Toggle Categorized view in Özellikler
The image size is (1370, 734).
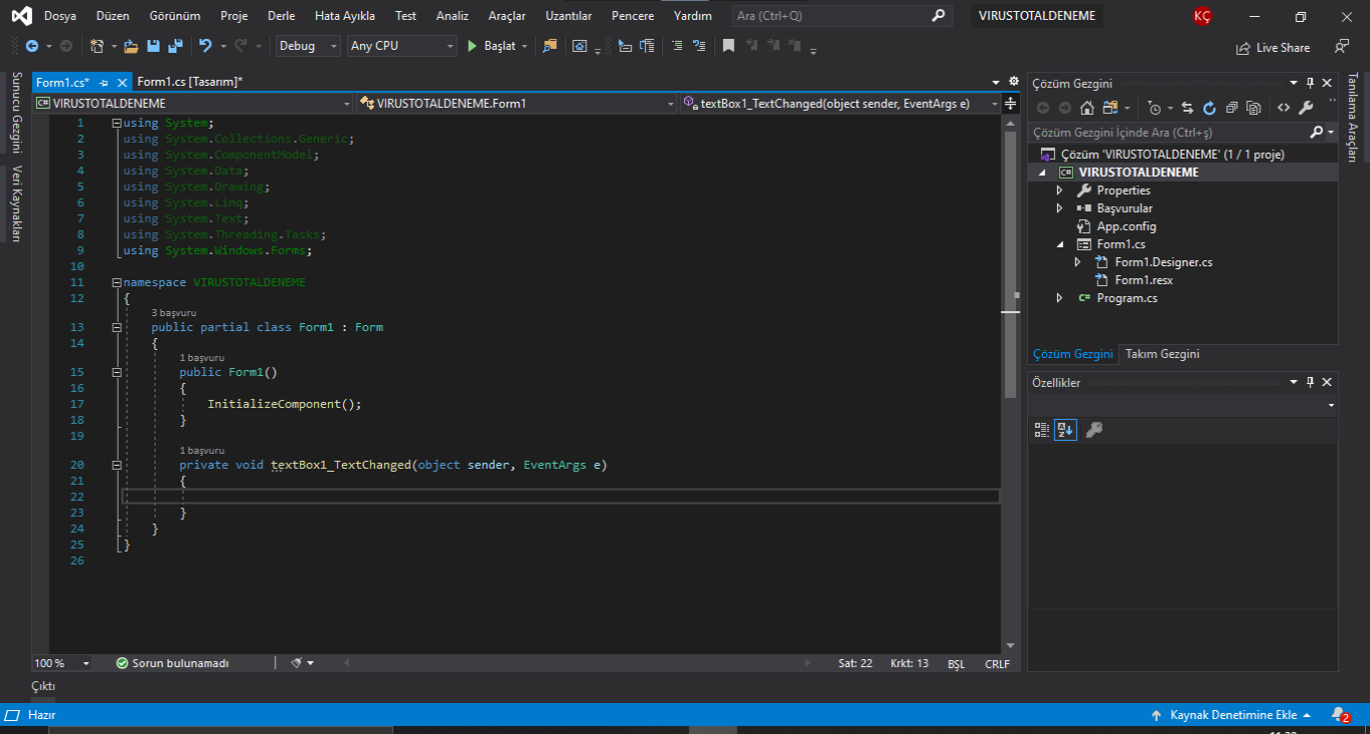point(1042,430)
